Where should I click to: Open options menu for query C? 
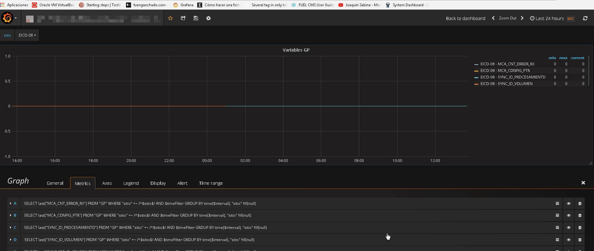[x=557, y=228]
